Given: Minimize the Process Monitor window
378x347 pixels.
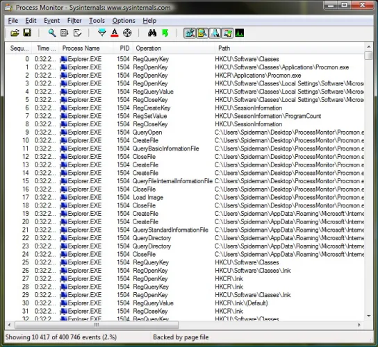Looking at the screenshot, I should coord(331,6).
